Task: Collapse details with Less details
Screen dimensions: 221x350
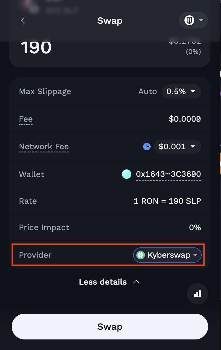Action: (103, 282)
